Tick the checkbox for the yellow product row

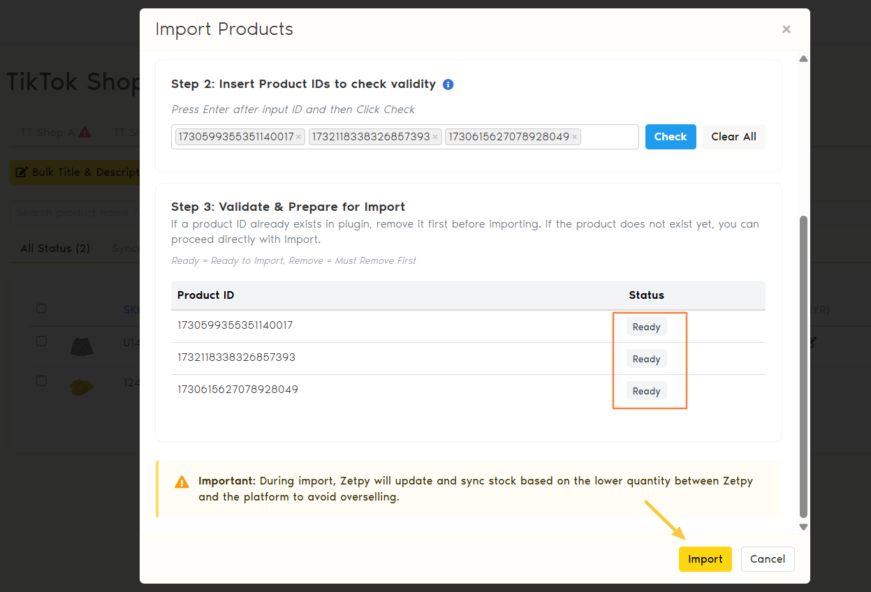tap(41, 380)
